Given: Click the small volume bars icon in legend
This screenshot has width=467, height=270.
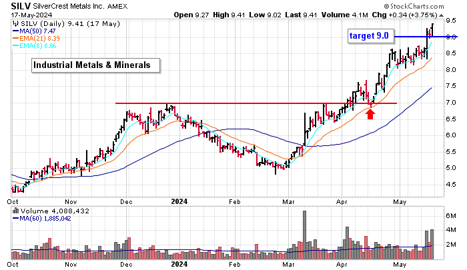Looking at the screenshot, I should tap(15, 211).
